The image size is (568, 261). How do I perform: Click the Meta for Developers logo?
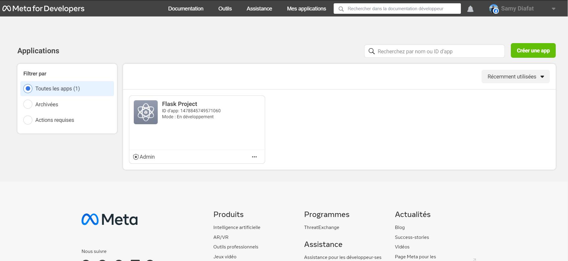click(43, 8)
